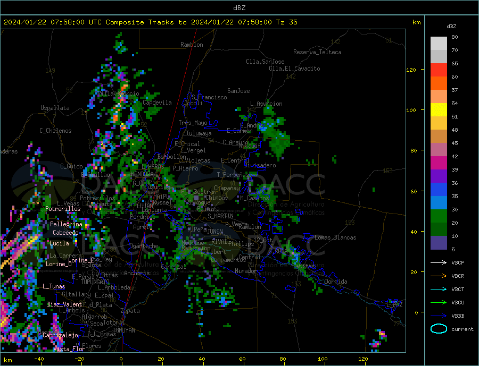The height and width of the screenshot is (366, 479).
Task: Click the white VBCP arrow legend icon
Action: click(439, 262)
